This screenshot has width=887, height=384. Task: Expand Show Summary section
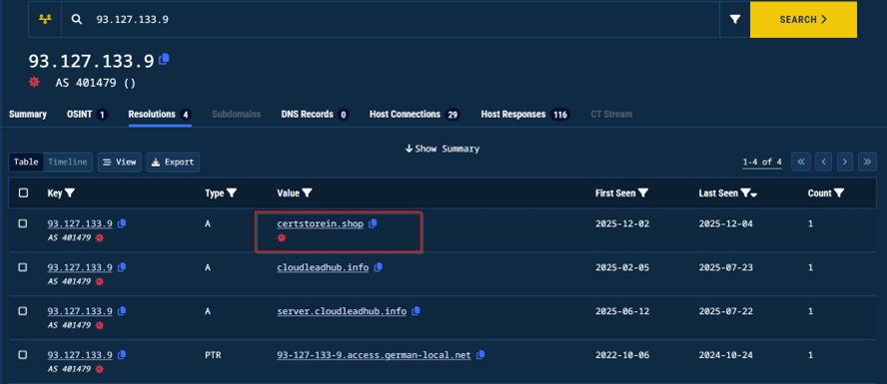point(443,149)
